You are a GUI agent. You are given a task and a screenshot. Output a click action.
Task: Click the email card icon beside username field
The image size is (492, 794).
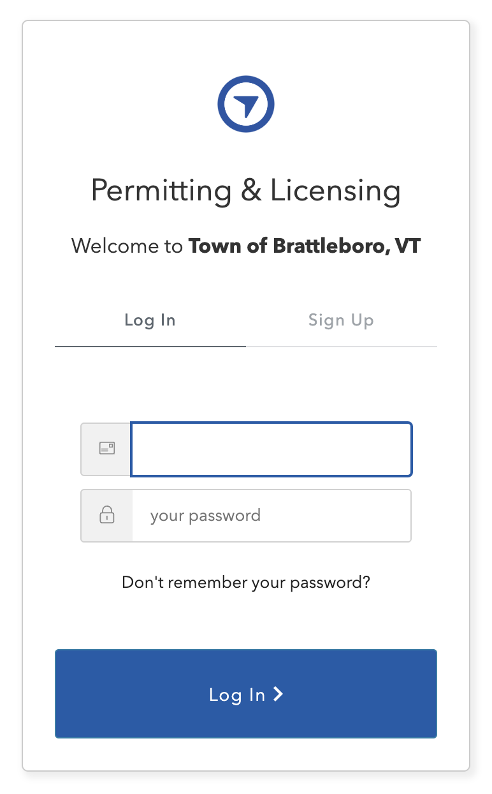click(x=105, y=449)
